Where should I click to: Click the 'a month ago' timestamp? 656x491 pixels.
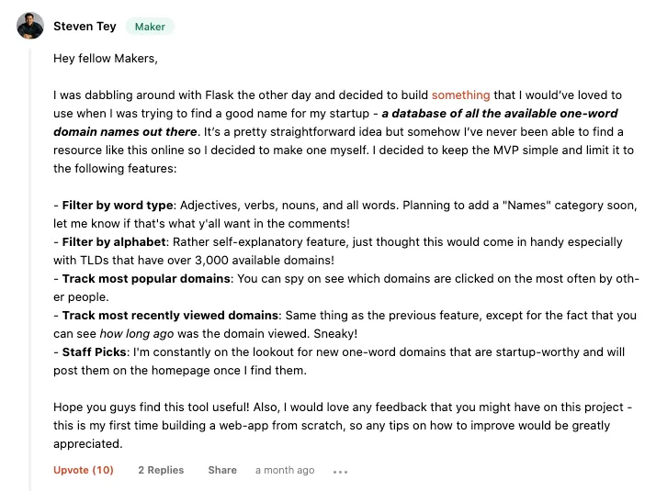(285, 470)
